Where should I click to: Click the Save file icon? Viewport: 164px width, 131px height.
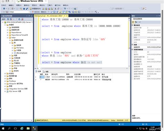24,9
